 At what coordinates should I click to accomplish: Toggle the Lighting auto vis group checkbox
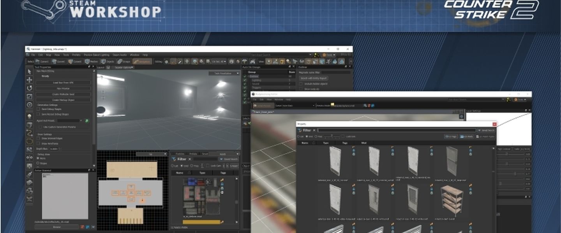point(245,80)
